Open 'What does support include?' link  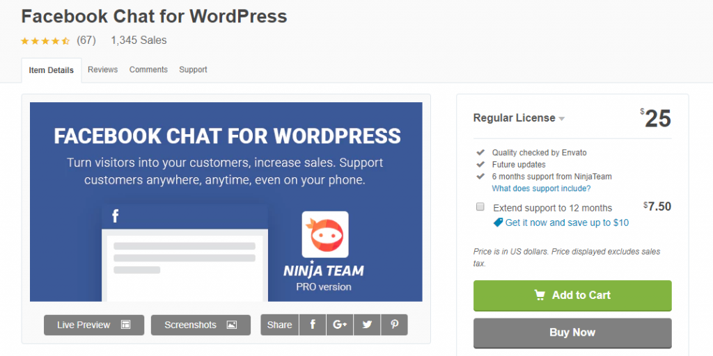pos(541,188)
